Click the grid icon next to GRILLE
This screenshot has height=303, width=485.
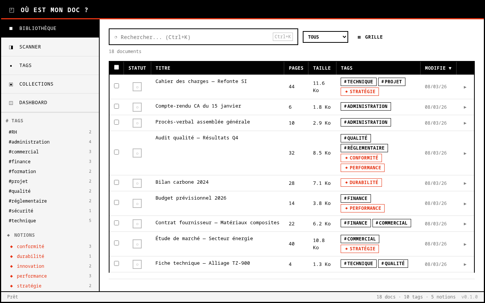(x=358, y=37)
